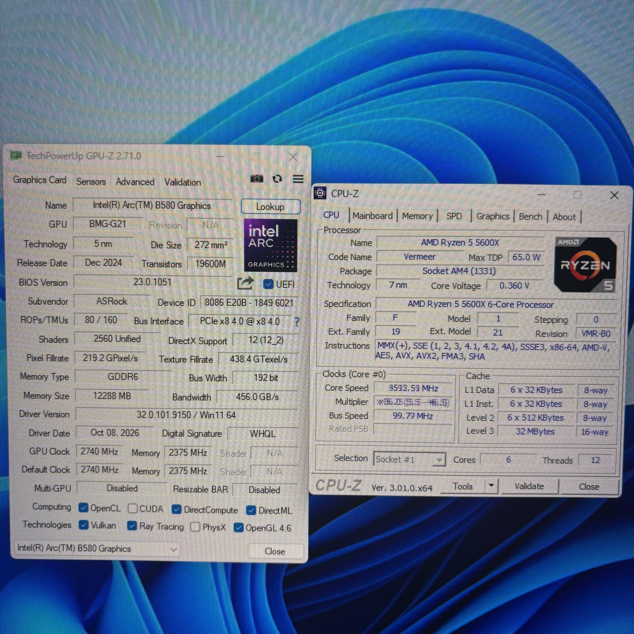Open CPU-Z Graphics tab
634x634 pixels.
pos(493,217)
